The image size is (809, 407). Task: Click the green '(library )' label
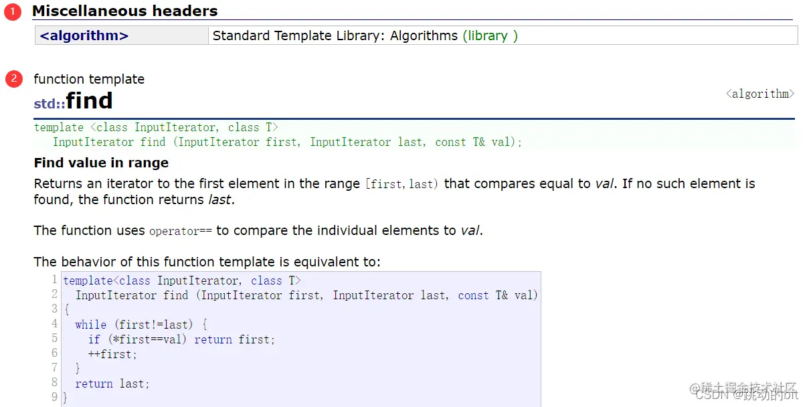coord(490,35)
